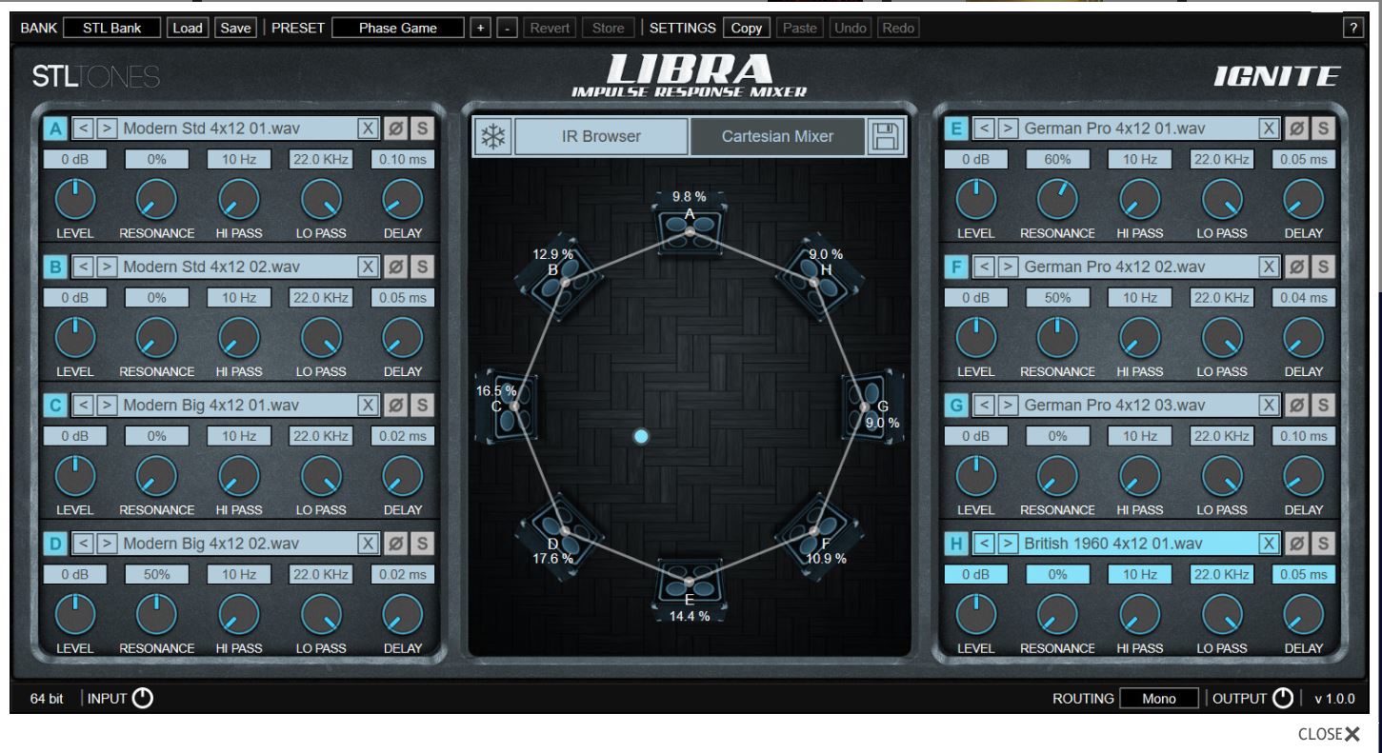Click the snowflake freeze icon
The width and height of the screenshot is (1382, 753).
pyautogui.click(x=494, y=137)
